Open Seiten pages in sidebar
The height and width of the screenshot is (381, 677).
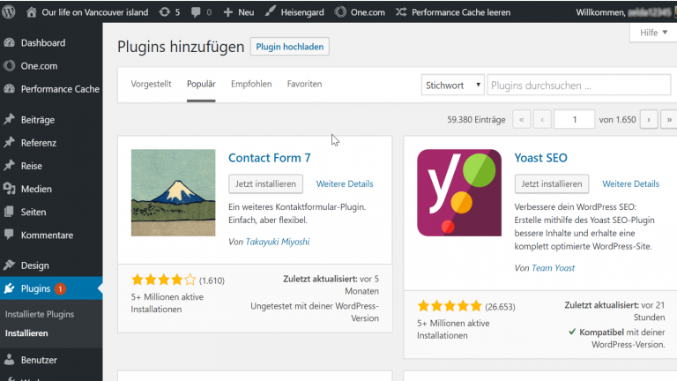[34, 212]
